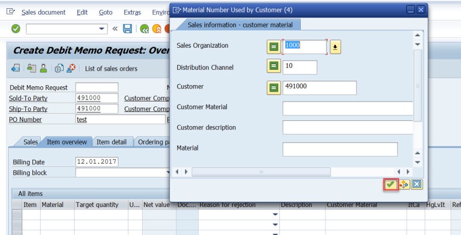
Task: Open Reason for rejection dropdown in first row
Action: tap(275, 214)
